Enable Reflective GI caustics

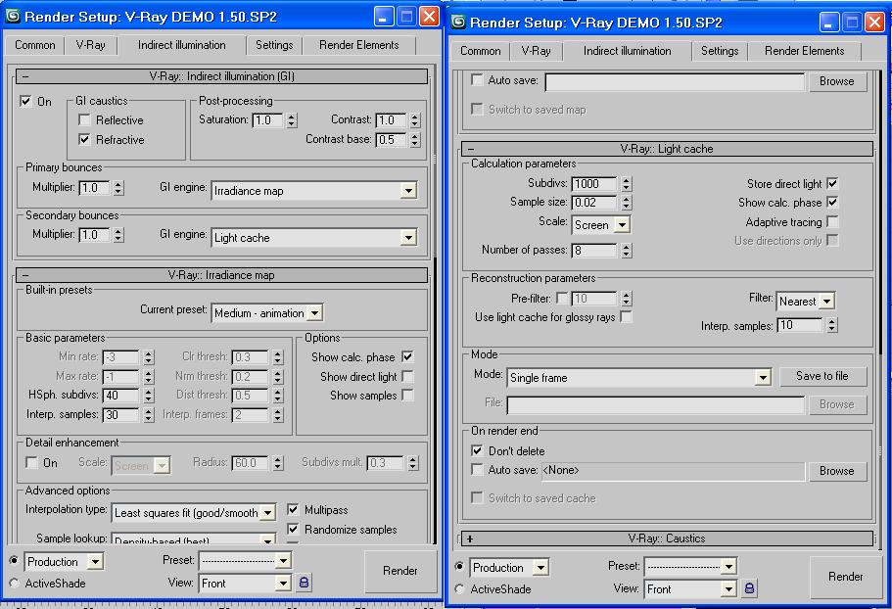point(84,119)
